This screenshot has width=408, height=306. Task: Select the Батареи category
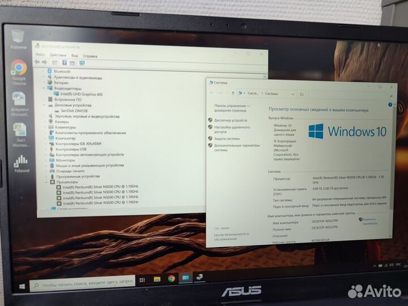point(61,83)
